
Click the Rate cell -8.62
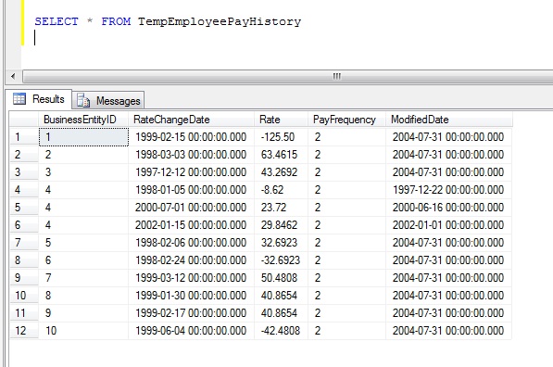point(281,190)
